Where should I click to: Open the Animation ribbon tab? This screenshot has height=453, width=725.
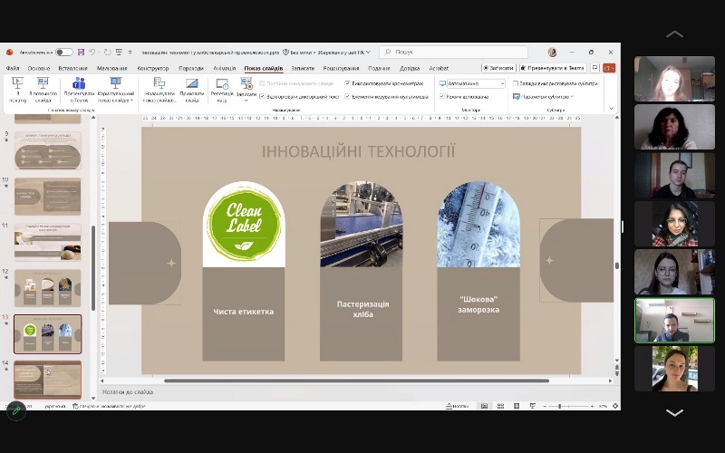224,68
